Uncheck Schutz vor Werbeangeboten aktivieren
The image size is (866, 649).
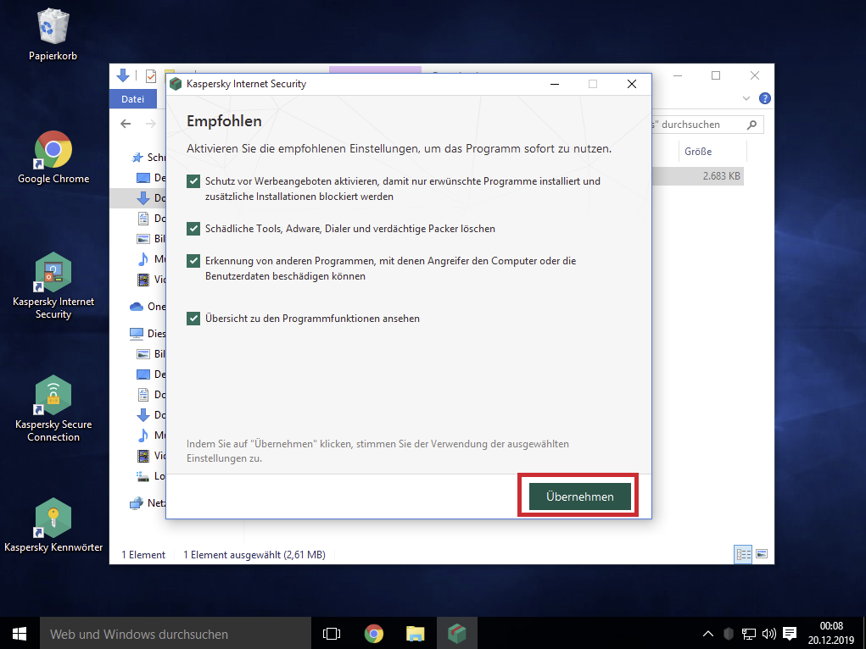tap(193, 181)
